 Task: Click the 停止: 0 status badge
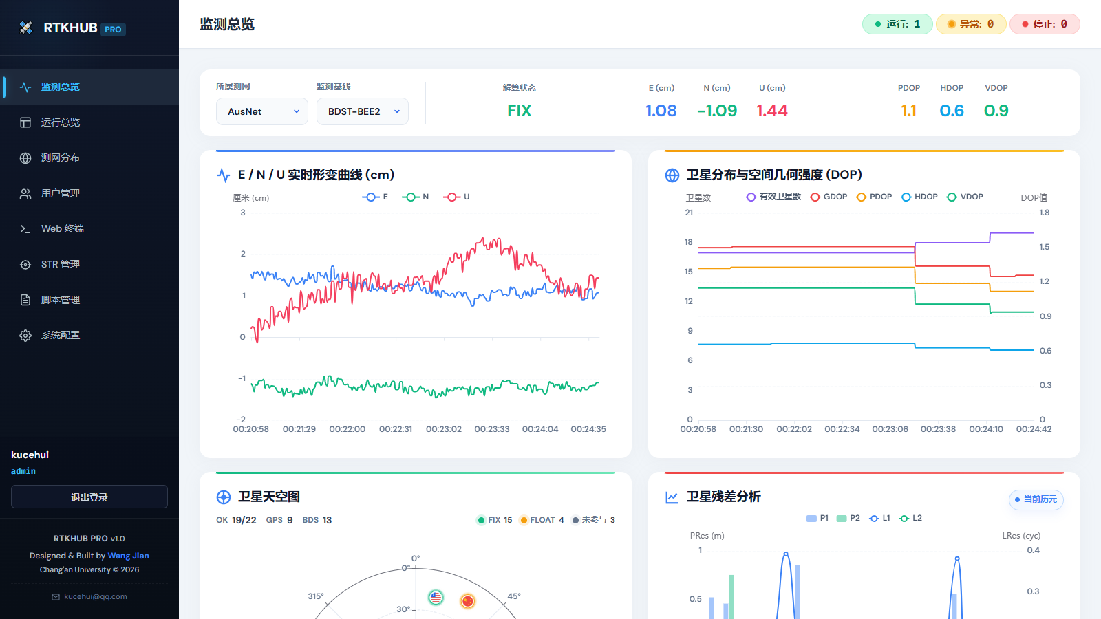pos(1045,24)
